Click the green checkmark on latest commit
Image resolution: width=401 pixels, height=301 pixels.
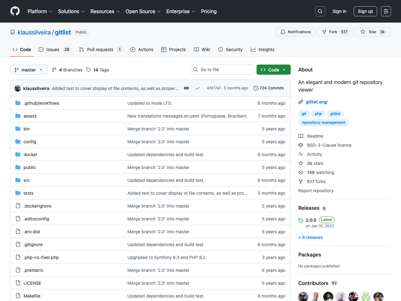coord(198,88)
